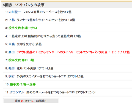Click the header 5回表 ソフトバンクの攻撃

click(24, 5)
